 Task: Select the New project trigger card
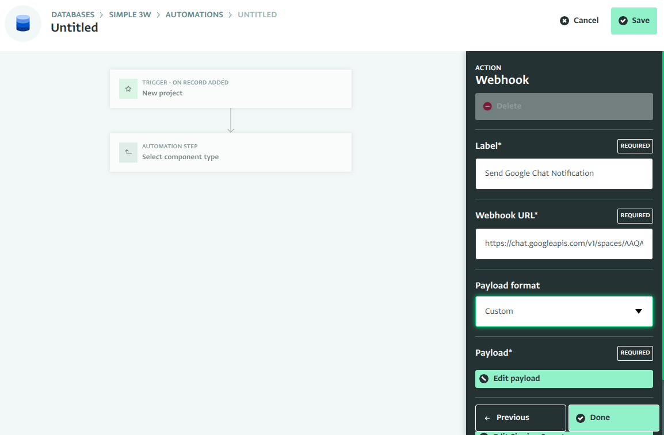(231, 88)
